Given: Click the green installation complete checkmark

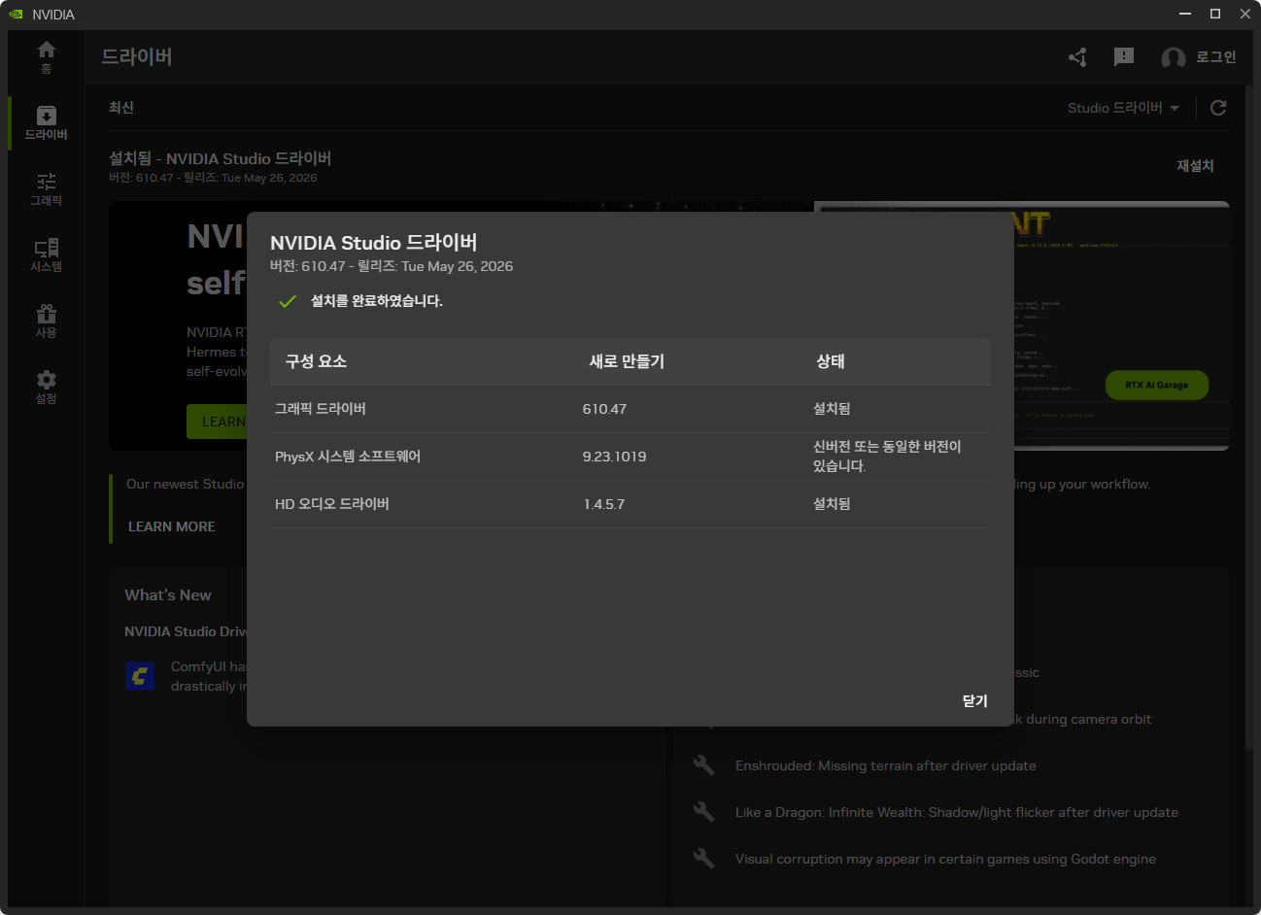Looking at the screenshot, I should (x=287, y=301).
